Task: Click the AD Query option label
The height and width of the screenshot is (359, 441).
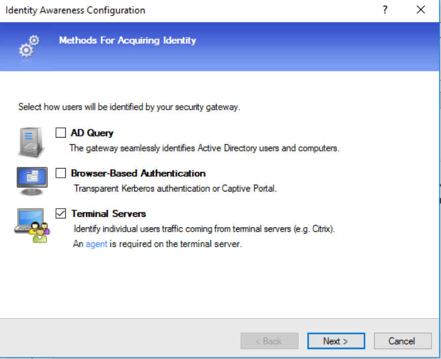Action: click(92, 133)
